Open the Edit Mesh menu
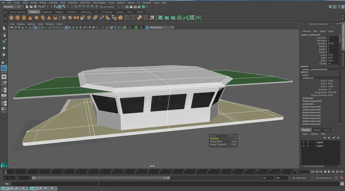 tap(73, 3)
